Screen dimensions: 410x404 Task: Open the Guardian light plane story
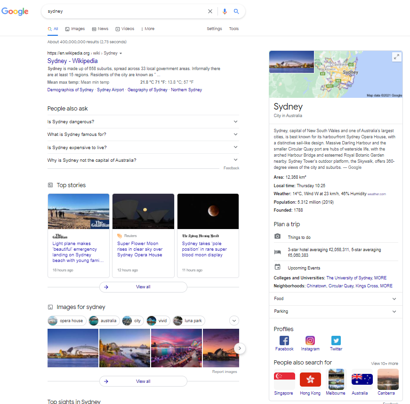(78, 252)
